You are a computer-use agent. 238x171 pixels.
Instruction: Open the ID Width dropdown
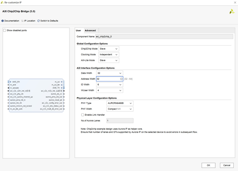coord(109,85)
